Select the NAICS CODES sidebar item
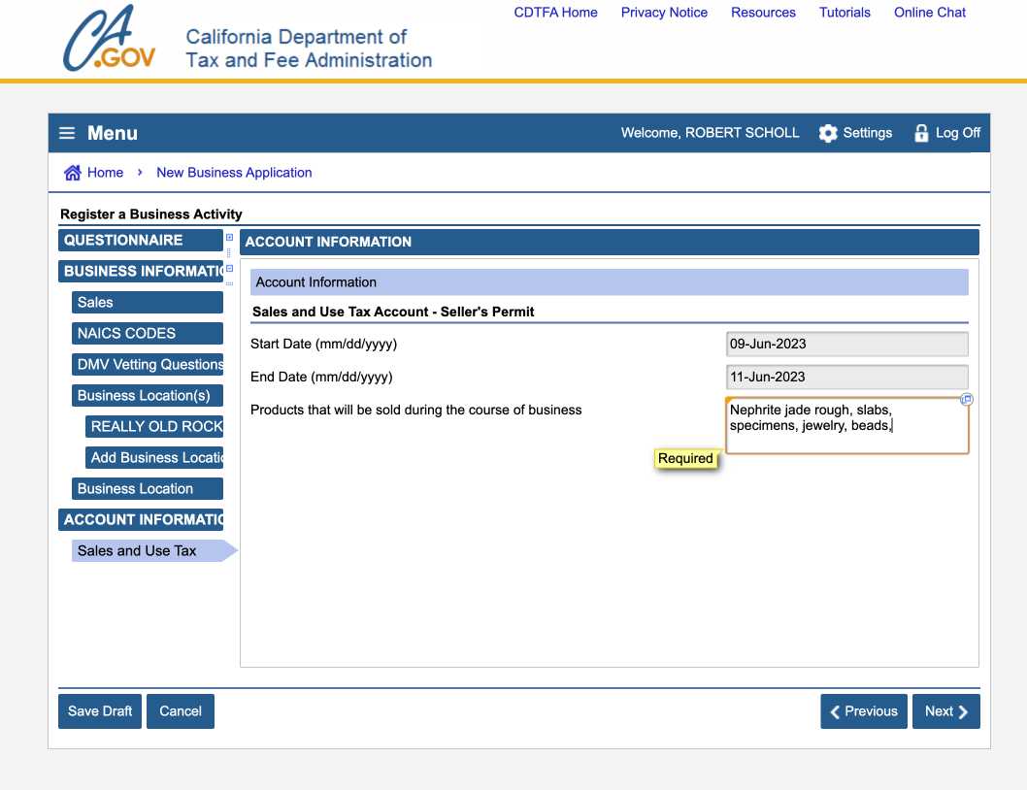 click(x=148, y=334)
